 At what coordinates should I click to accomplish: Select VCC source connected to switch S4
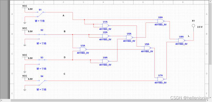25,77
